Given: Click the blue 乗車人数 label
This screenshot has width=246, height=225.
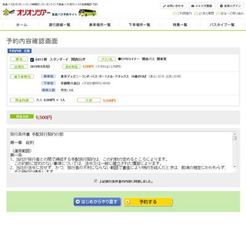Looking at the screenshot, I should (49, 90).
